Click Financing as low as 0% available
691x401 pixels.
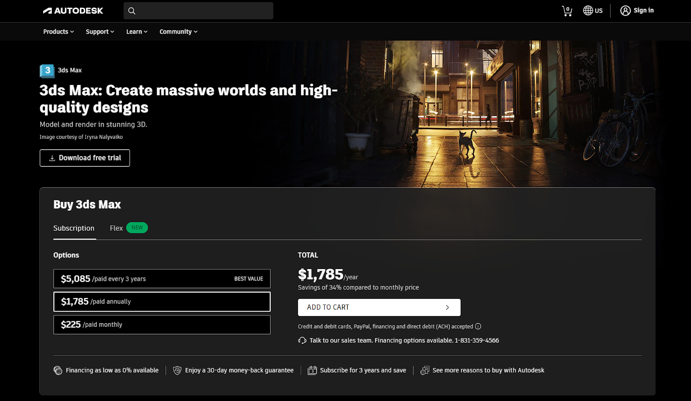tap(112, 370)
